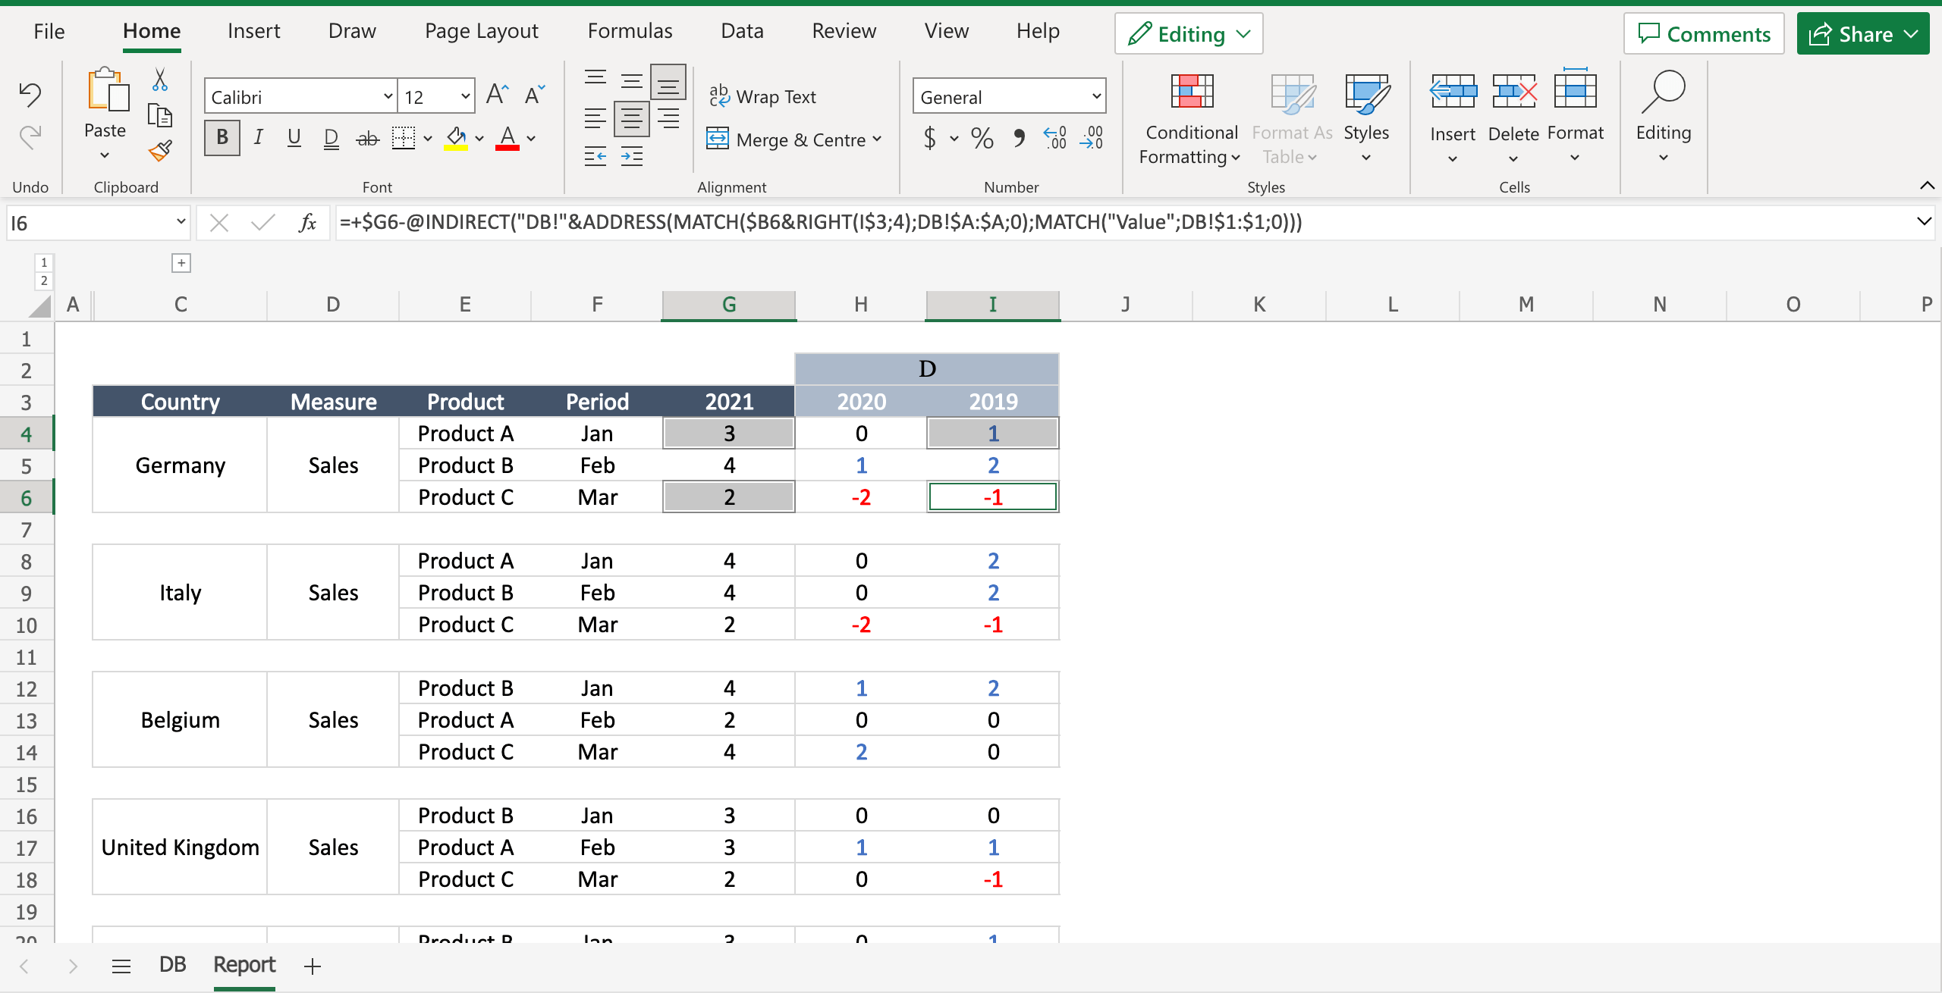Click the Format Painter brush icon
The height and width of the screenshot is (993, 1942).
point(160,151)
